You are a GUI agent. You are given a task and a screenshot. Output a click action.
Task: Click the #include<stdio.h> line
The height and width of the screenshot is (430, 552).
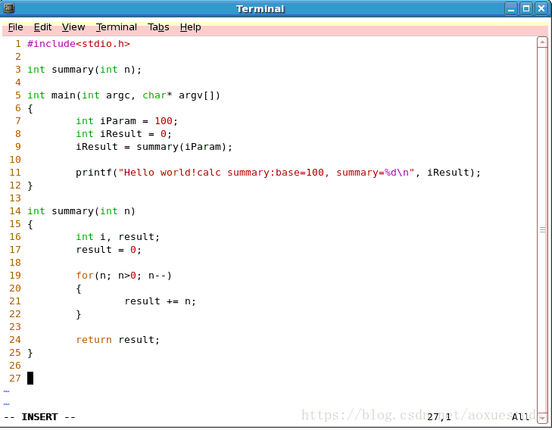coord(79,44)
